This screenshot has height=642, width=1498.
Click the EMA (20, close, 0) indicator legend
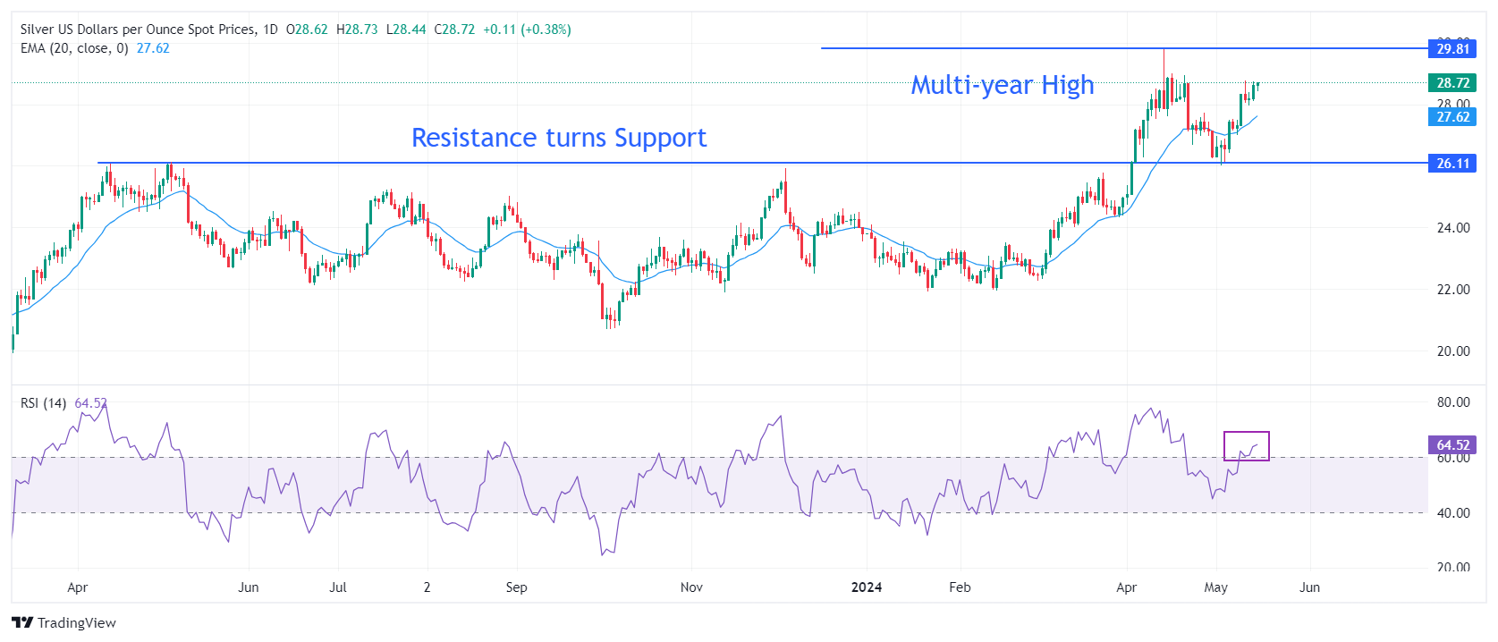tap(74, 48)
